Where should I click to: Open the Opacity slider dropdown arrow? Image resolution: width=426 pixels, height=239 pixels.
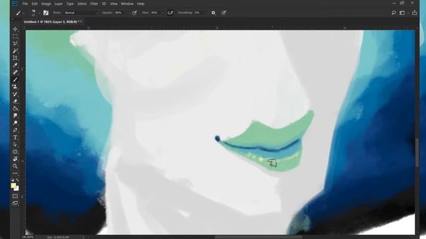126,13
